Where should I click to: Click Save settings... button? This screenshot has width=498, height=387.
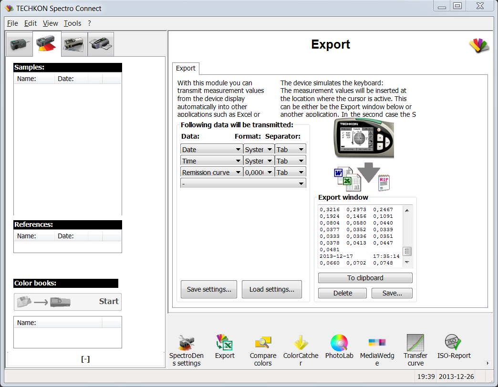tap(209, 289)
